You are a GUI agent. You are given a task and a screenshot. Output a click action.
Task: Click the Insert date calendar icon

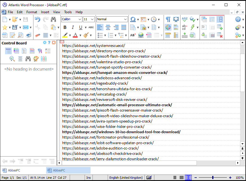pyautogui.click(x=143, y=19)
